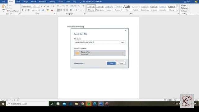Switch to the Review tab
This screenshot has height=112, width=199.
pos(61,2)
